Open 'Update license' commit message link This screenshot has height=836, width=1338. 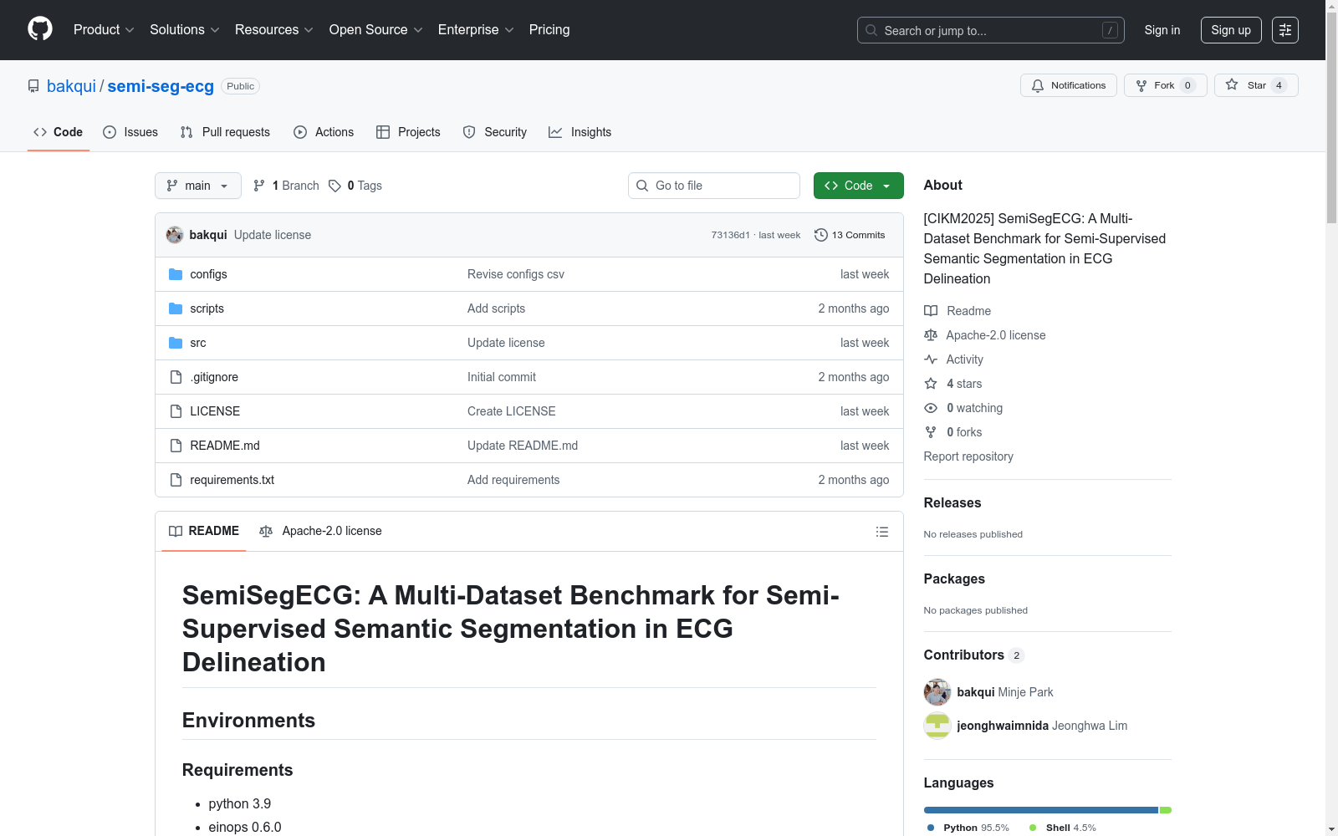point(273,235)
